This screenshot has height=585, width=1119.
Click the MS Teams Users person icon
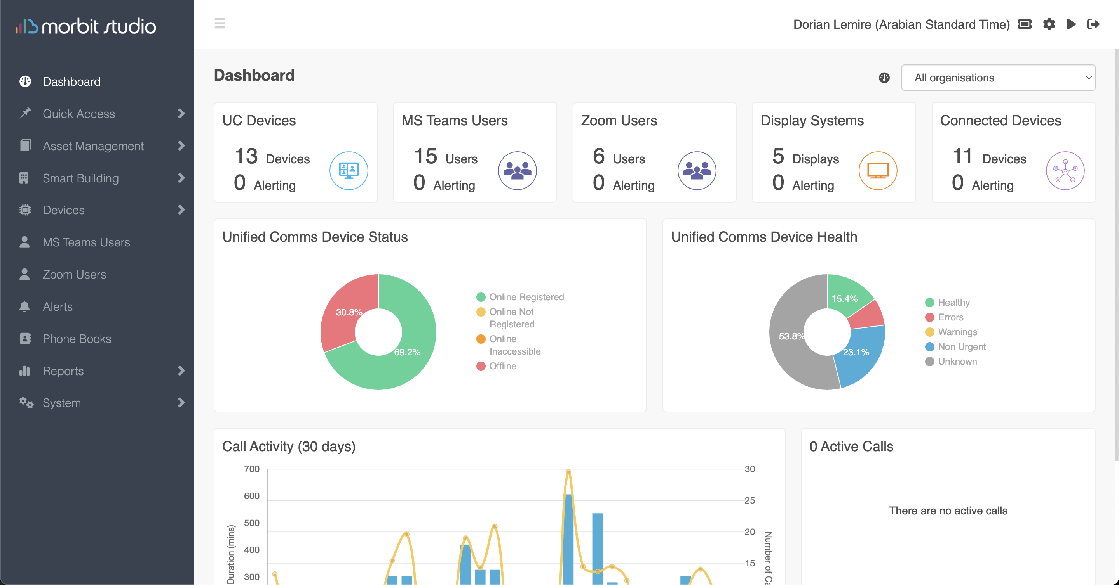(25, 242)
